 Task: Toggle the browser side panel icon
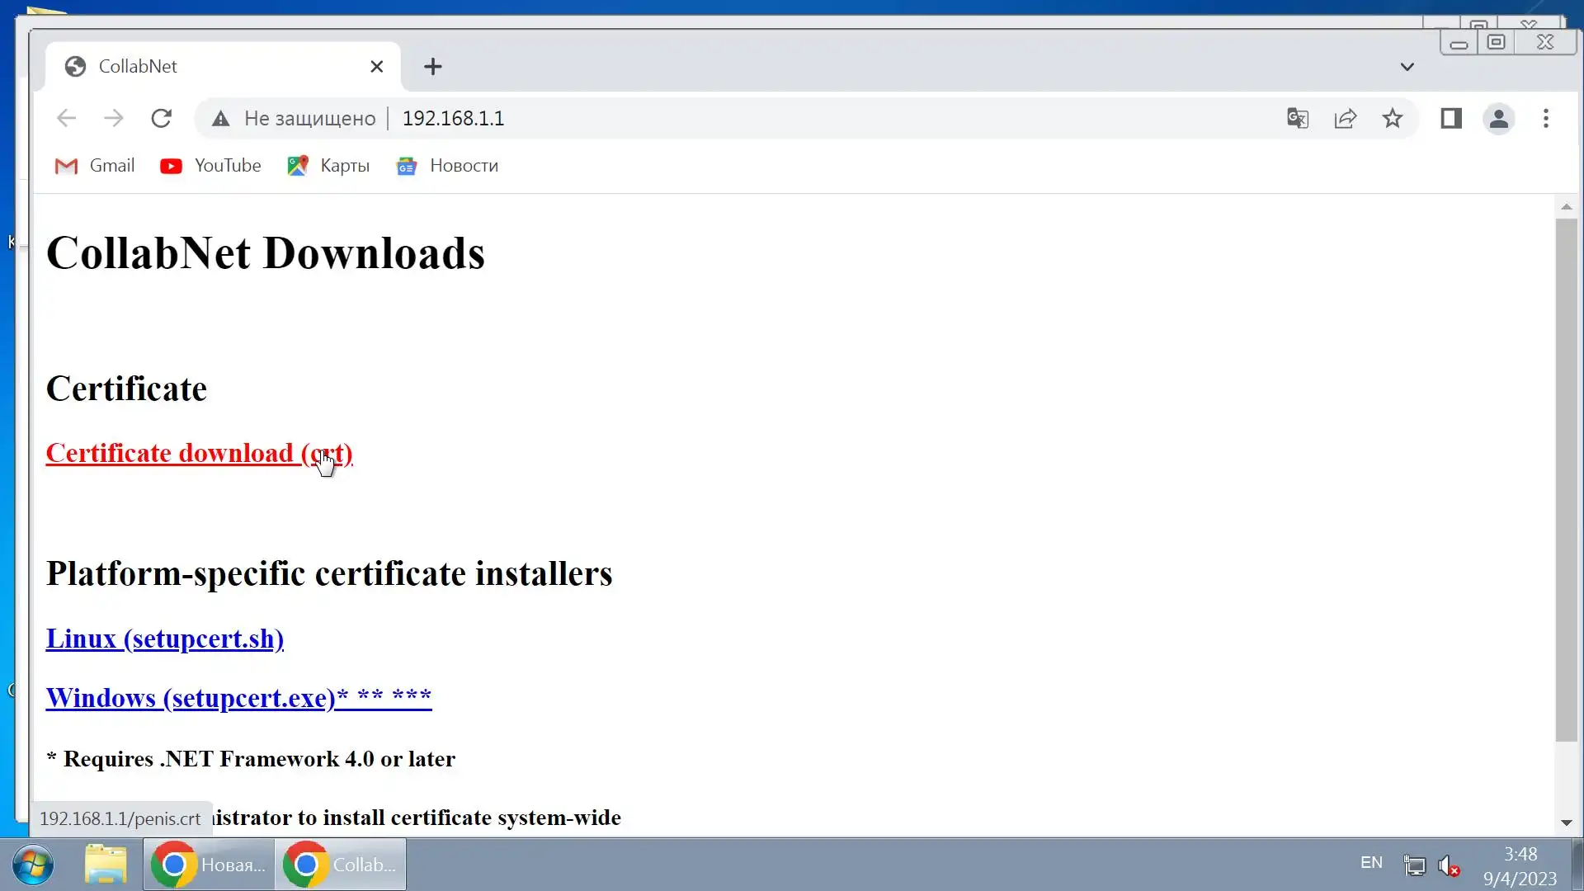(1451, 118)
